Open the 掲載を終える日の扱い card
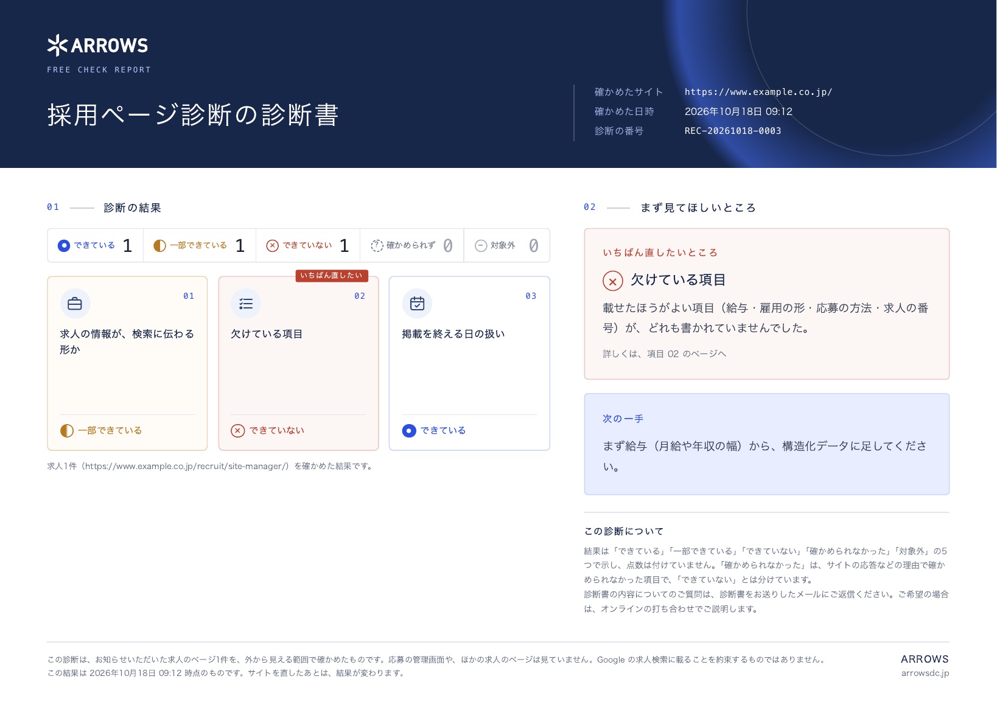This screenshot has height=704, width=997. [469, 363]
